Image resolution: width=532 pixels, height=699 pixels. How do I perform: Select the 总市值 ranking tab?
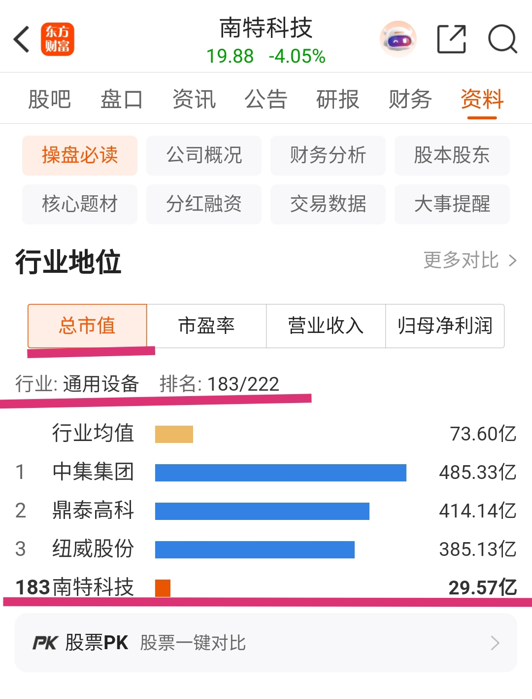pos(87,326)
